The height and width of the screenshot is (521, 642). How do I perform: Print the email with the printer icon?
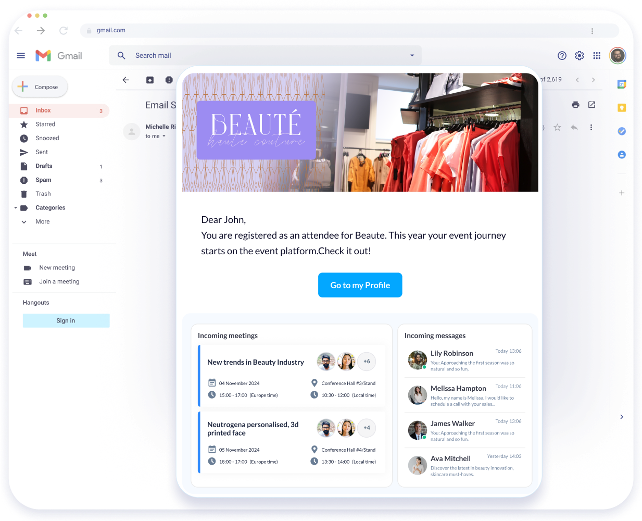(575, 105)
